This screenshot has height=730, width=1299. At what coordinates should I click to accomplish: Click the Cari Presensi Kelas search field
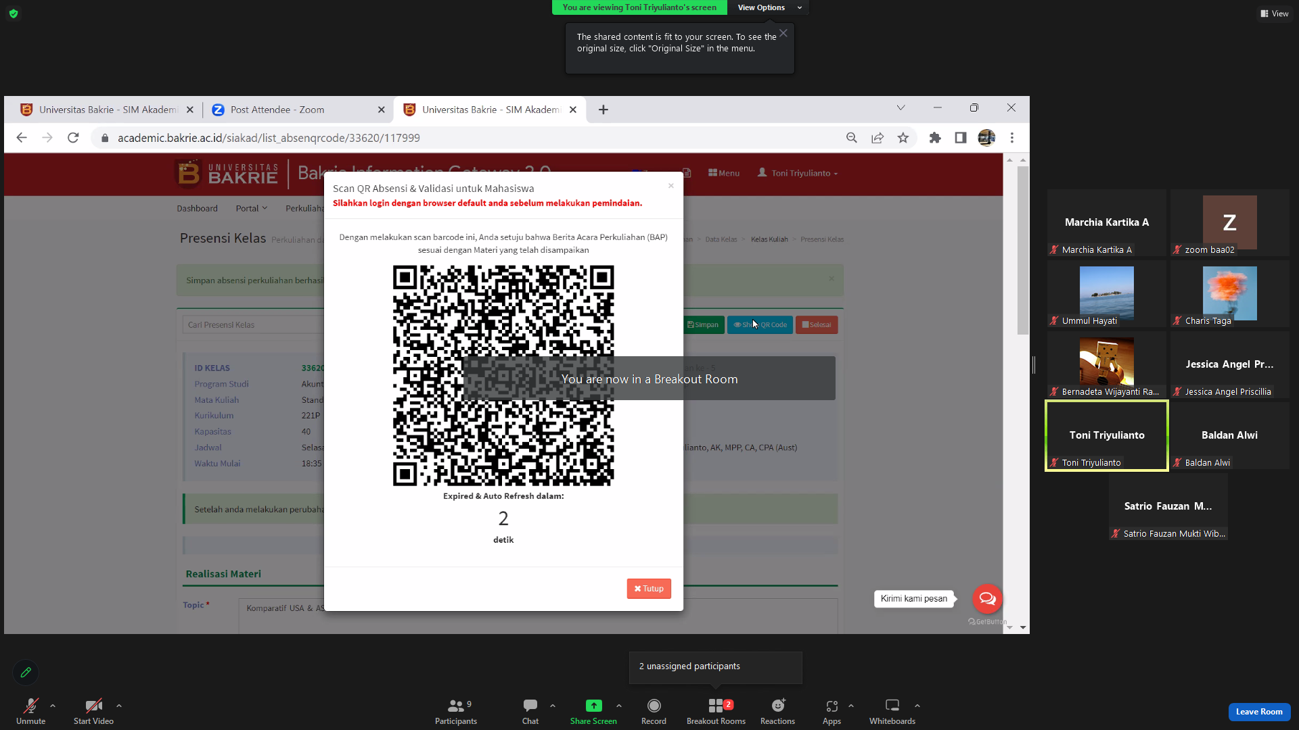[253, 325]
